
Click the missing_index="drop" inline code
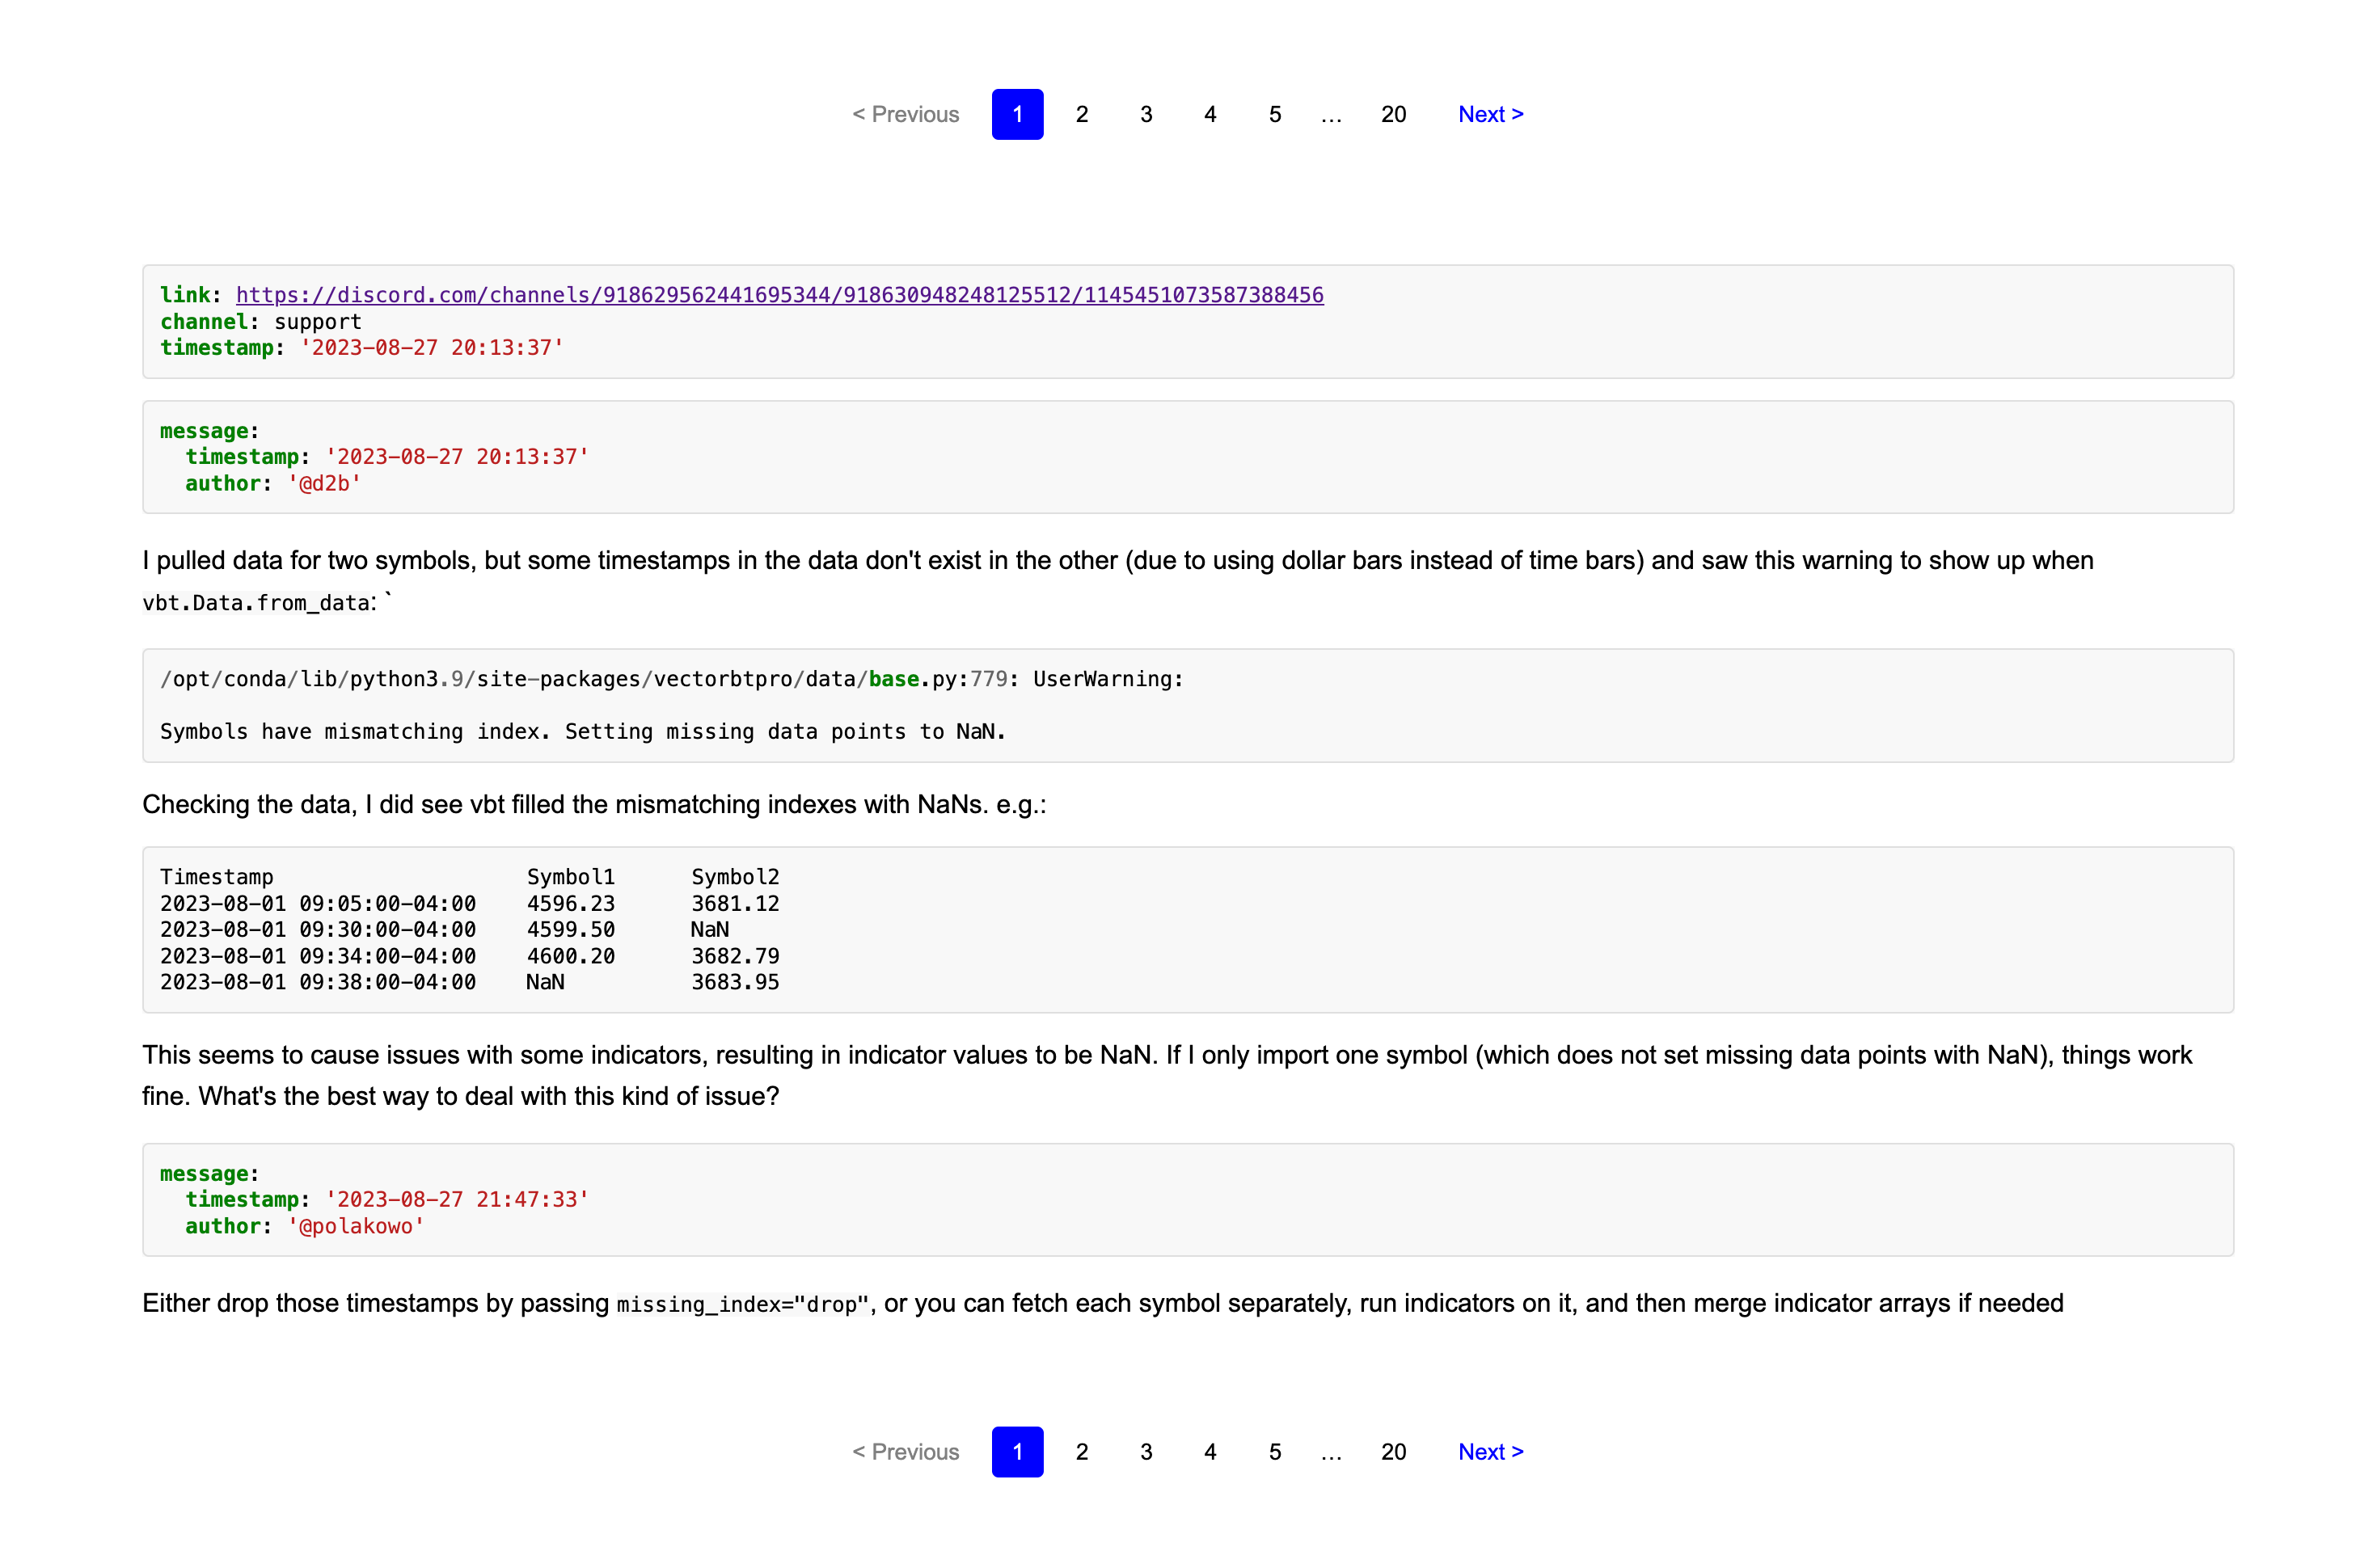[742, 1304]
